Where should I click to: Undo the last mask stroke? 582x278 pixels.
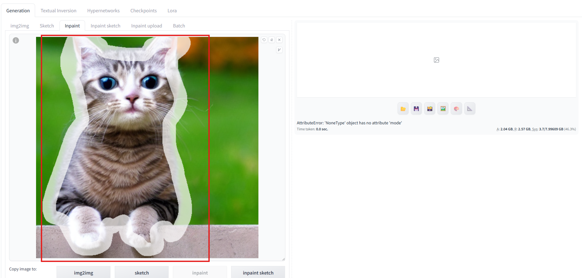pos(264,40)
